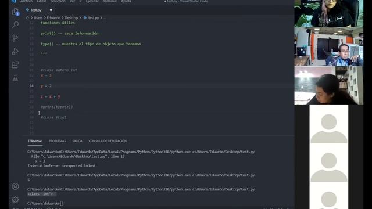Image resolution: width=372 pixels, height=209 pixels.
Task: Open the Search view in the activity bar
Action: (x=16, y=24)
